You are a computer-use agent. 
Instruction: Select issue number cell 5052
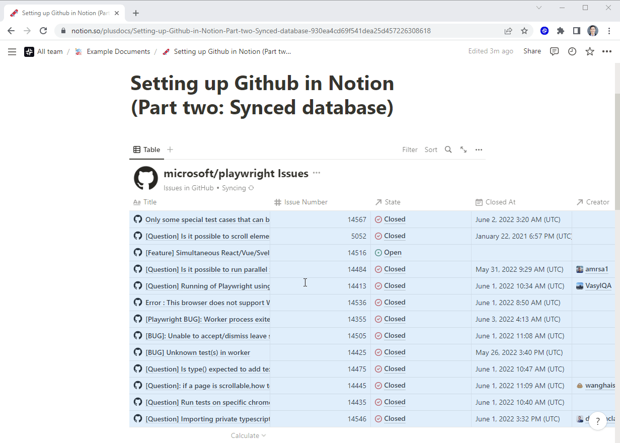click(x=321, y=236)
